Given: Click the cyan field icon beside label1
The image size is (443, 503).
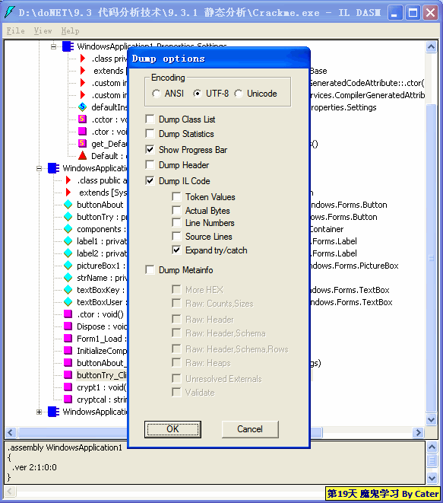Looking at the screenshot, I should (x=68, y=241).
